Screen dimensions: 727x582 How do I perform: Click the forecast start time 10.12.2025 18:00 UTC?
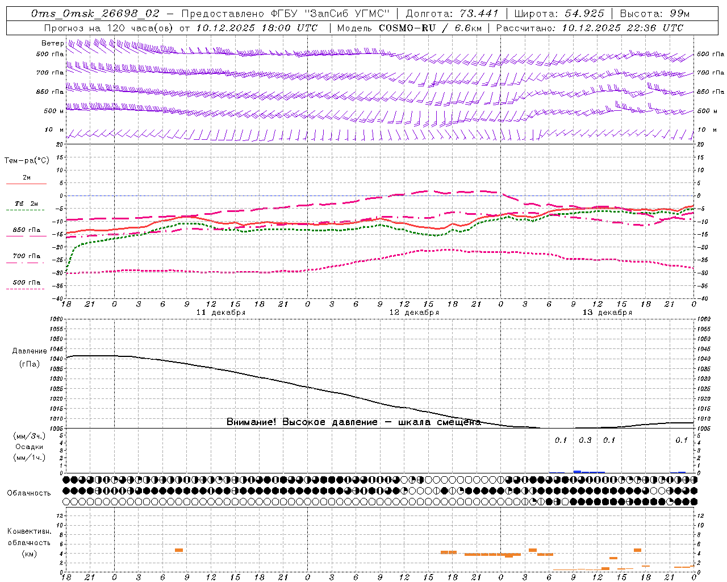(257, 28)
